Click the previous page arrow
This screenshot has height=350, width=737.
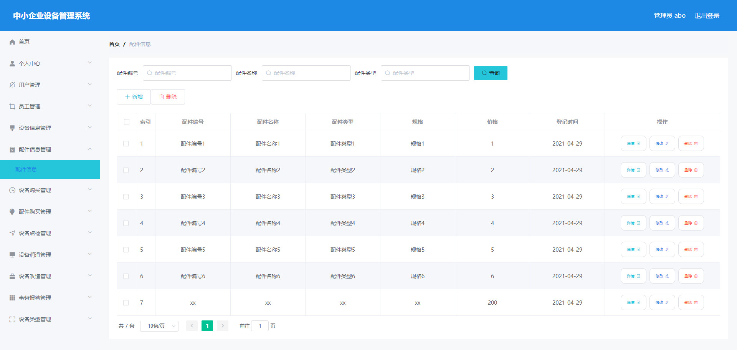192,326
